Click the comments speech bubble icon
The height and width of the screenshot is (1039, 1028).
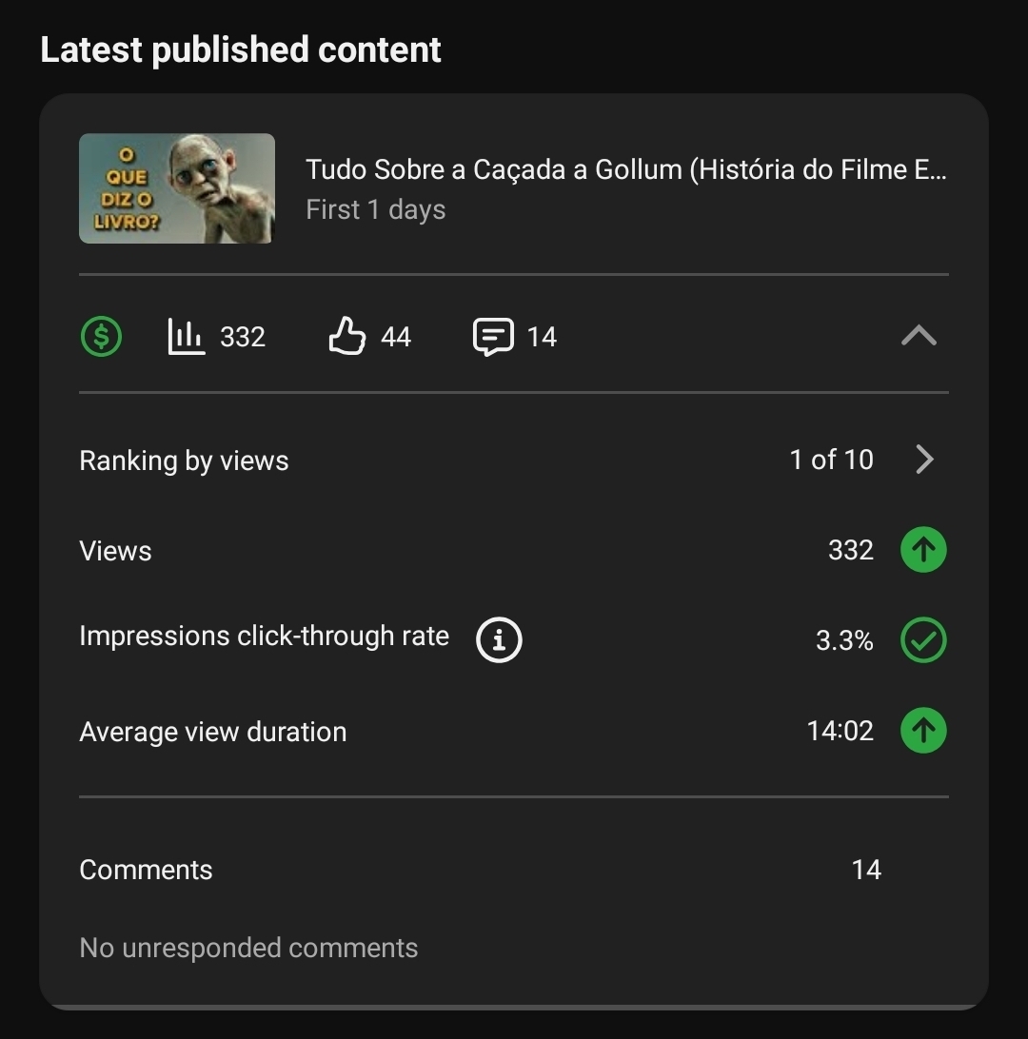point(493,336)
